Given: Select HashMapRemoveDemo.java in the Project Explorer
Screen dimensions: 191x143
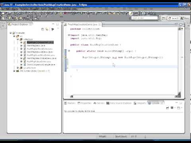Looking at the screenshot, I should 40,52.
